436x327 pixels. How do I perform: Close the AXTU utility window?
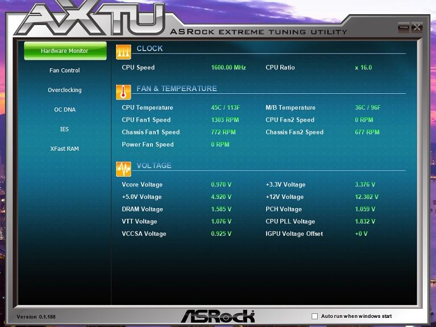417,27
